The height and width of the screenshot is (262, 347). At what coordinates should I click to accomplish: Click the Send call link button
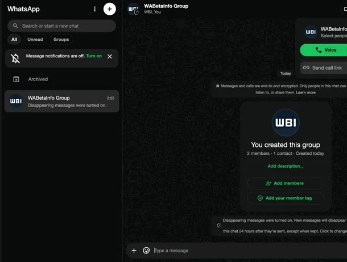(x=323, y=67)
